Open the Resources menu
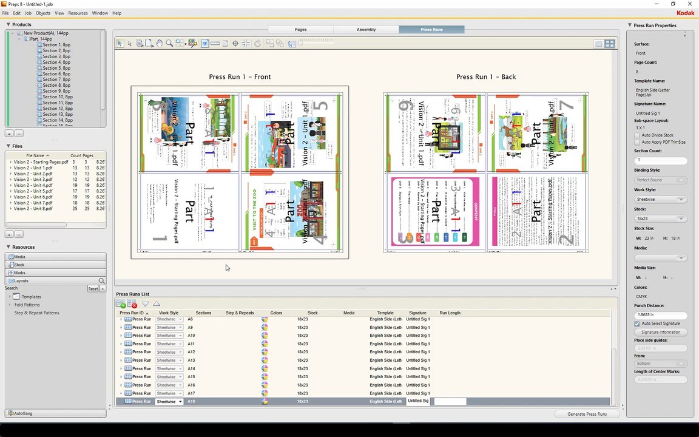This screenshot has height=437, width=699. click(x=78, y=13)
